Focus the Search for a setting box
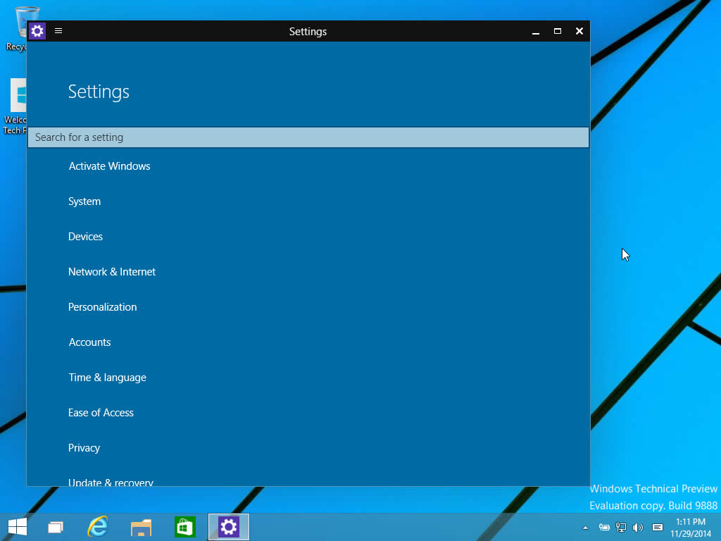The width and height of the screenshot is (721, 541). pos(308,137)
